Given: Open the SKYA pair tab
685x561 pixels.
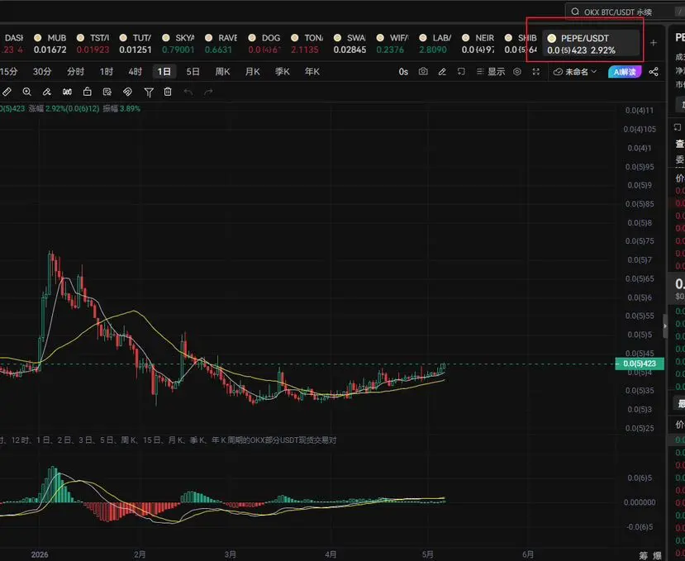Looking at the screenshot, I should click(178, 44).
